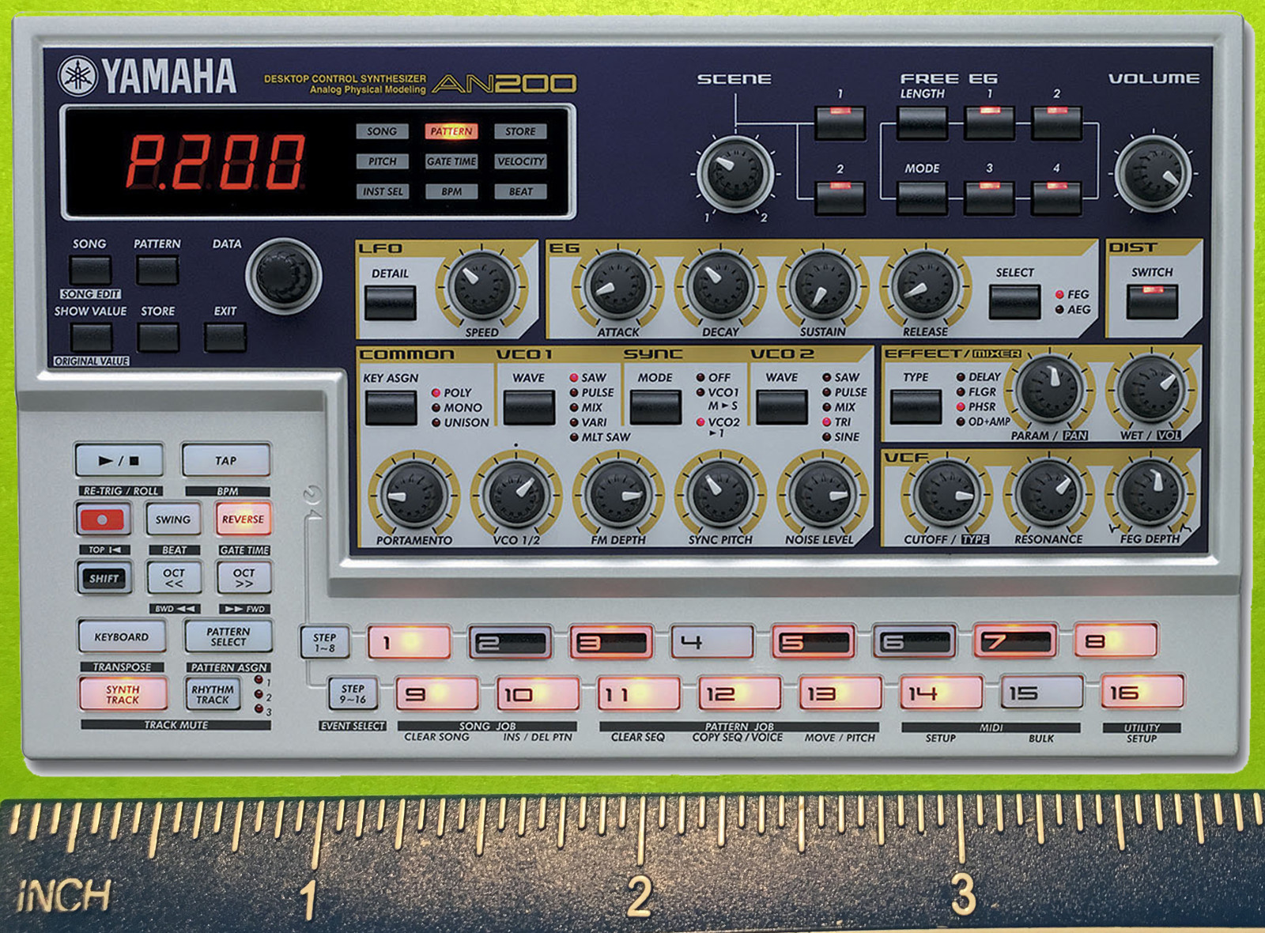Toggle sequencer step button 13
Viewport: 1265px width, 933px height.
pyautogui.click(x=840, y=693)
